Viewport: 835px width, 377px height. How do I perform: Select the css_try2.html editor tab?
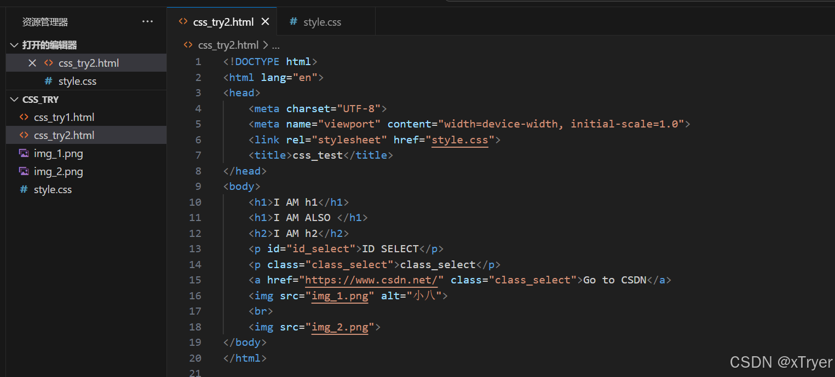[x=223, y=22]
